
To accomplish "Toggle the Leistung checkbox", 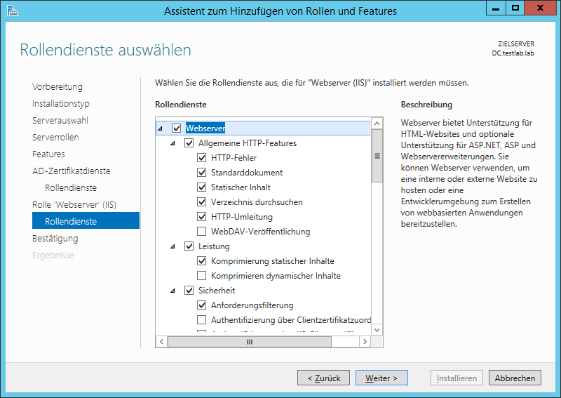I will 189,246.
